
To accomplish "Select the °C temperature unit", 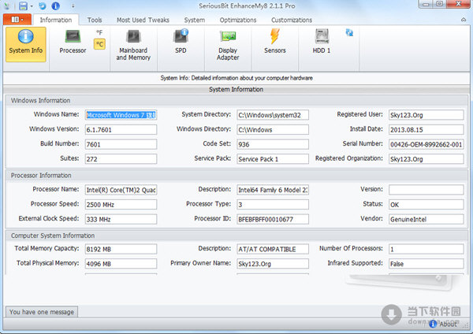I will (99, 44).
